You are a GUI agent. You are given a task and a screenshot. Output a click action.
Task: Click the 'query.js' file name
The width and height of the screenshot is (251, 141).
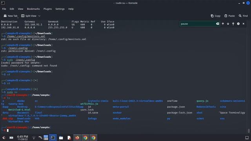202,101
